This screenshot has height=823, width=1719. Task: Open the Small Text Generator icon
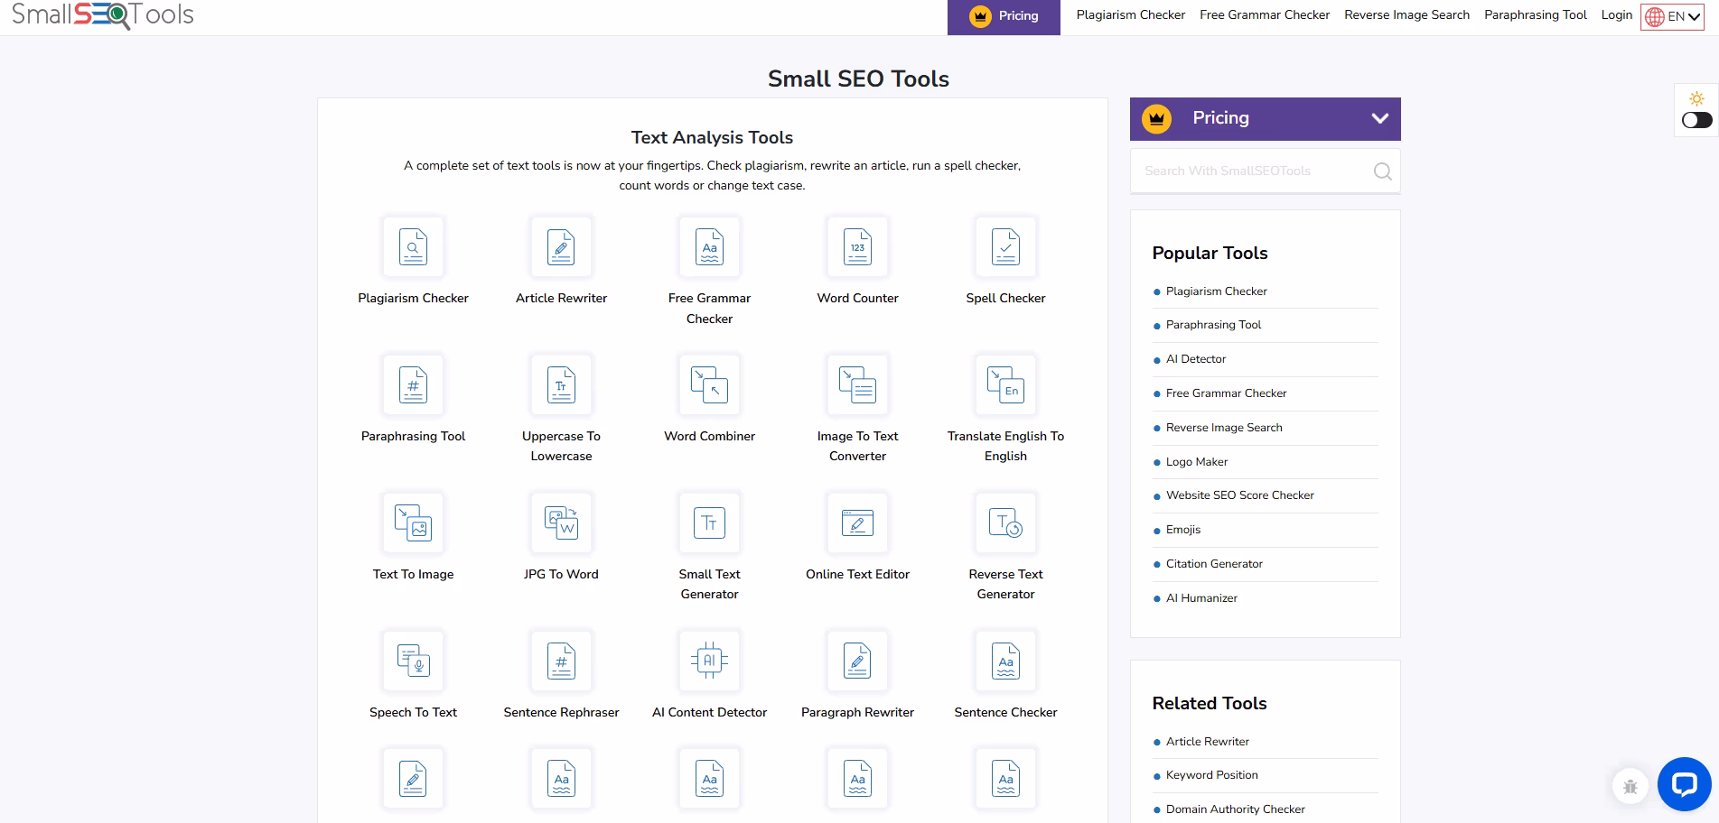tap(709, 523)
